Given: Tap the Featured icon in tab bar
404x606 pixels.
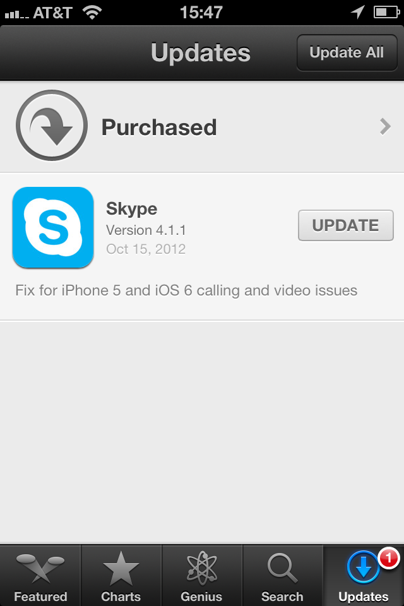Looking at the screenshot, I should coord(40,568).
